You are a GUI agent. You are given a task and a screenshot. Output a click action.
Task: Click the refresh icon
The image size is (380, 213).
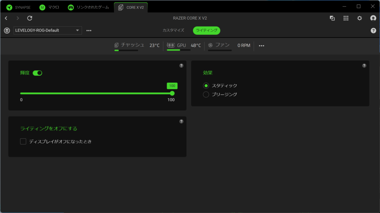30,18
